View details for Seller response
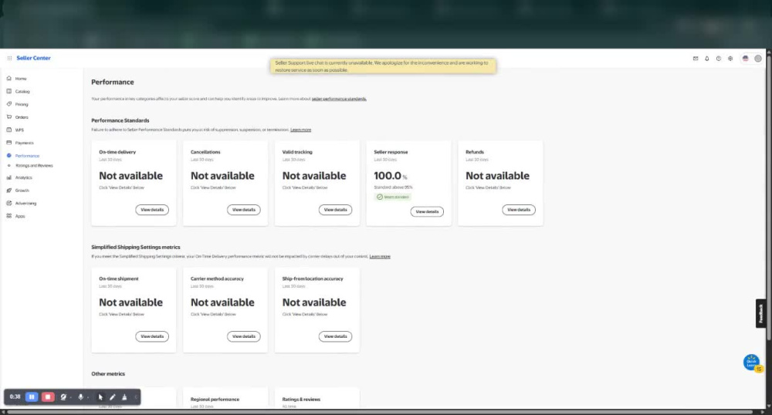This screenshot has width=772, height=415. tap(427, 212)
